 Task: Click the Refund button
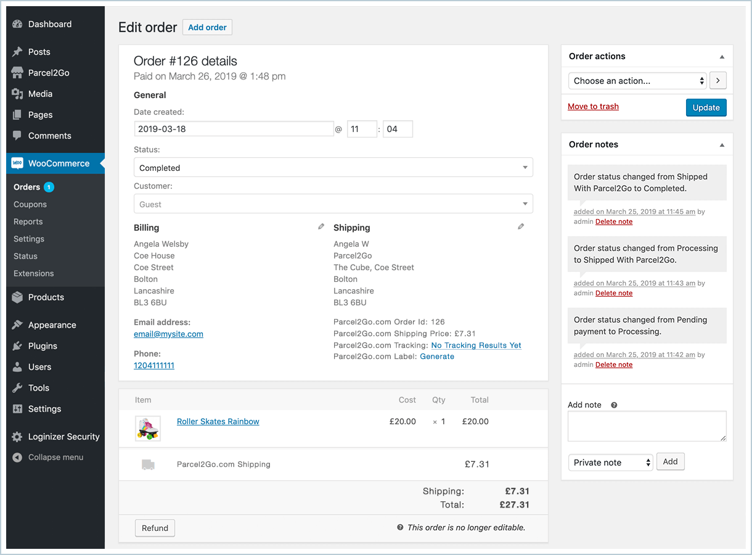(x=155, y=528)
